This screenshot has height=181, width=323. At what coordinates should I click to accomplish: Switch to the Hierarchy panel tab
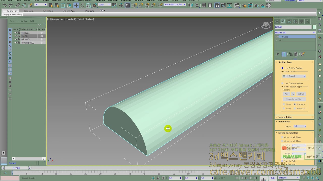[289, 21]
